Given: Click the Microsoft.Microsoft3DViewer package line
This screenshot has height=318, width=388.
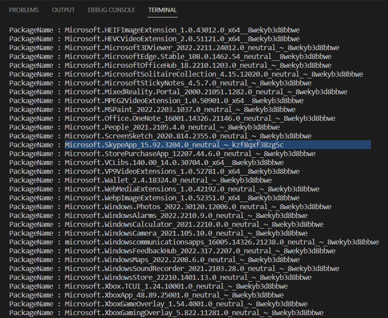Looking at the screenshot, I should click(174, 47).
